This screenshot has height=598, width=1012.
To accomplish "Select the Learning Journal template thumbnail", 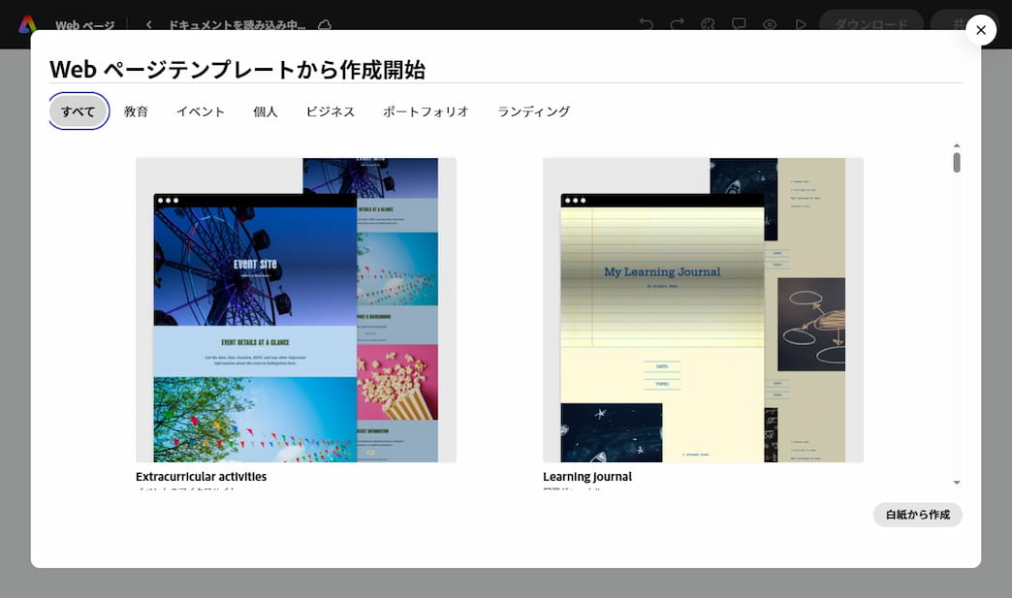I will [x=703, y=308].
